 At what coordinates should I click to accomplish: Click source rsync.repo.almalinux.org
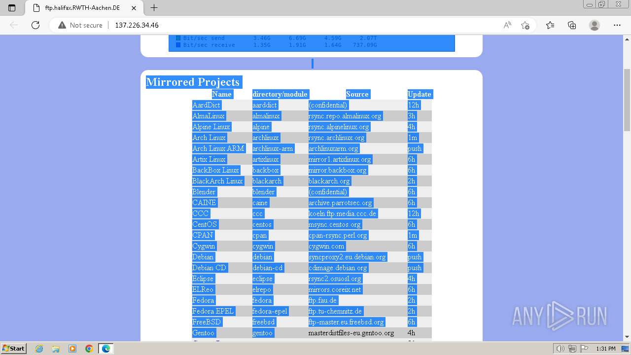tap(345, 116)
